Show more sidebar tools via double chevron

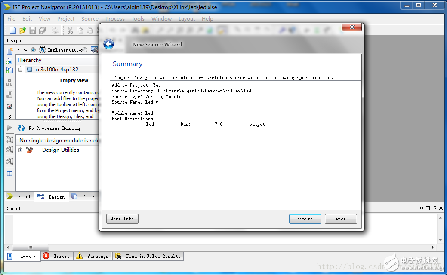(9, 116)
